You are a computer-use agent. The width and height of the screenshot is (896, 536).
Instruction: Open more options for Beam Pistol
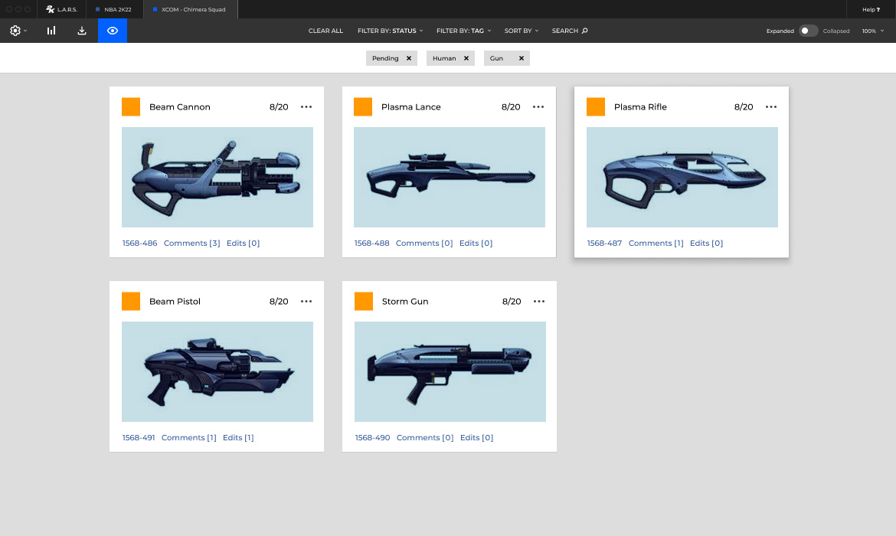(x=306, y=301)
